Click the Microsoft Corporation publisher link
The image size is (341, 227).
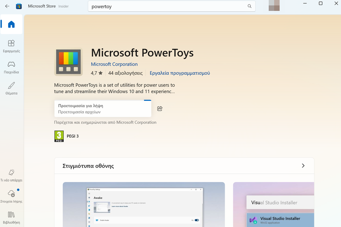(114, 64)
